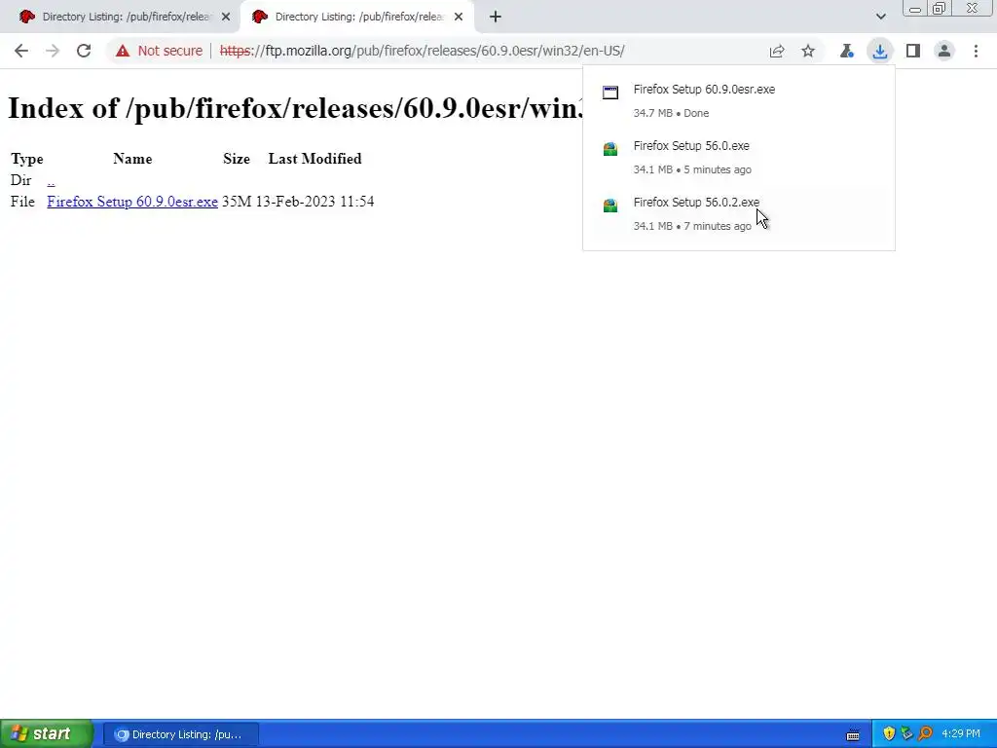Go back to the previous page
Screen dimensions: 997x748
21,51
